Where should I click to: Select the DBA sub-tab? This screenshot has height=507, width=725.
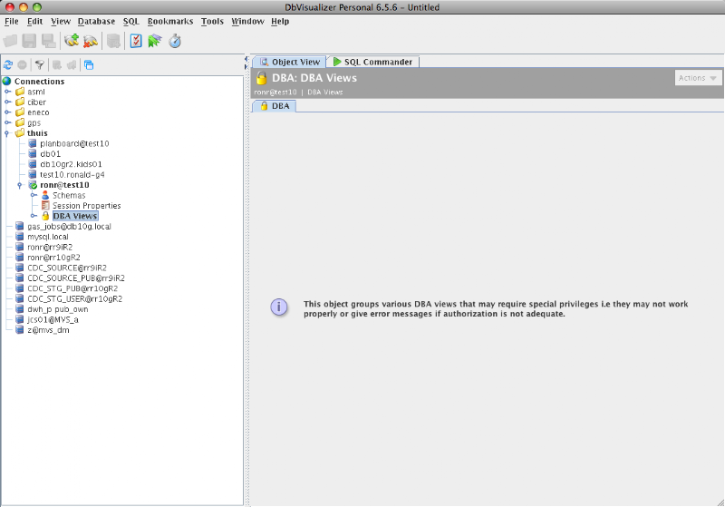(275, 106)
